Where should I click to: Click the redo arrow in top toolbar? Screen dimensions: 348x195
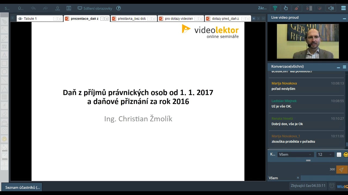pyautogui.click(x=45, y=8)
